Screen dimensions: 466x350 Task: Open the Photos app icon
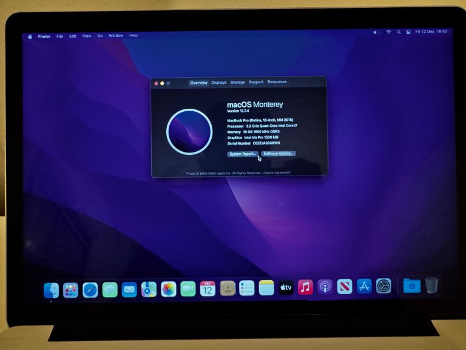click(168, 289)
